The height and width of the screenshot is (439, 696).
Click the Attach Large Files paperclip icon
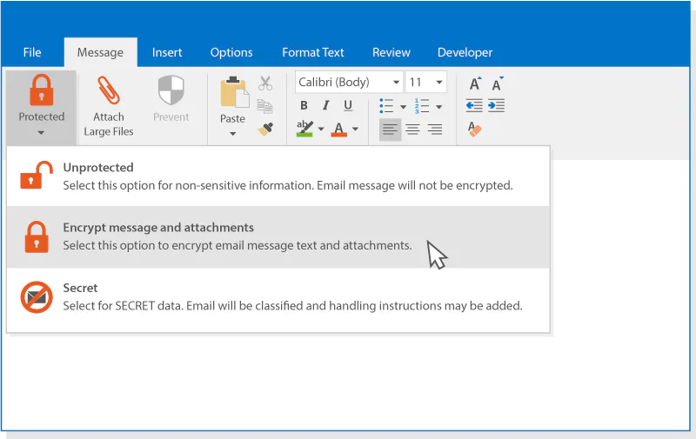pyautogui.click(x=108, y=90)
